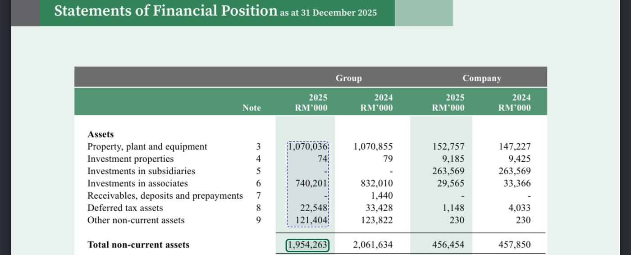Click the Company 2025 RM'000 column header
Viewport: 631px width, 255px height.
click(448, 103)
